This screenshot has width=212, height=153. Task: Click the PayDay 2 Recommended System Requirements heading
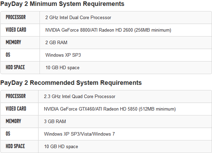click(x=71, y=83)
